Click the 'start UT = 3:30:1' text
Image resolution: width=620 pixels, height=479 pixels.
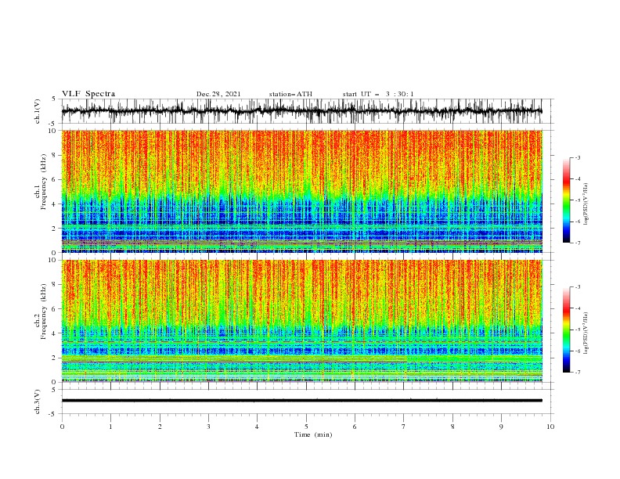coord(378,94)
